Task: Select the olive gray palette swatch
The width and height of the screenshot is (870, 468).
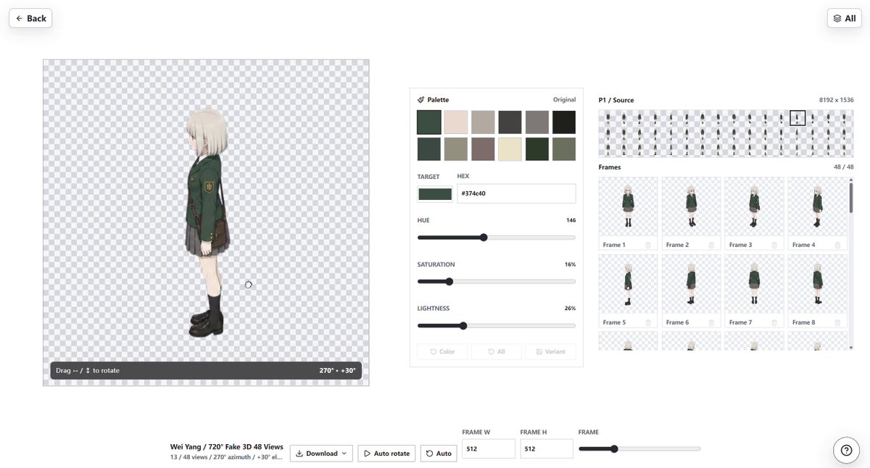Action: tap(456, 149)
